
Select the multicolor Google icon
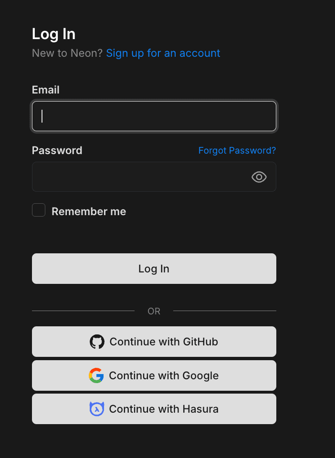click(97, 375)
